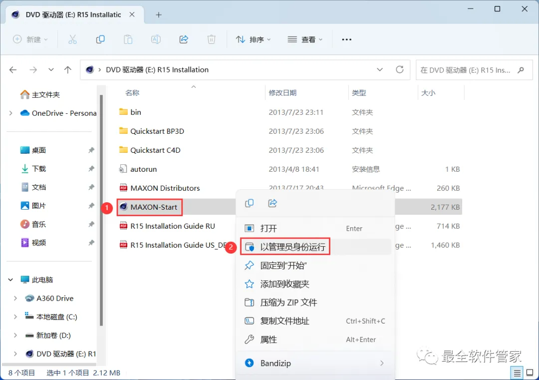Go up one folder level arrow

click(68, 70)
